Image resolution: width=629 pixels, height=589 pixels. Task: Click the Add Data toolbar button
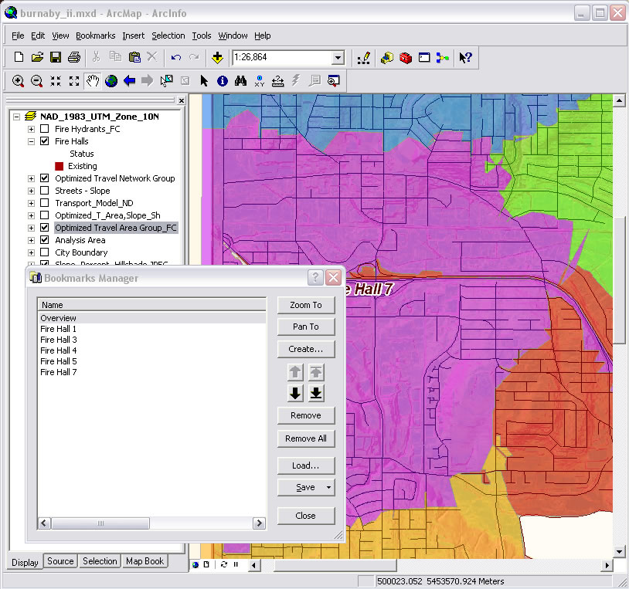click(x=218, y=57)
